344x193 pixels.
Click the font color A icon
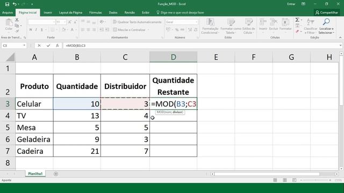coord(71,29)
